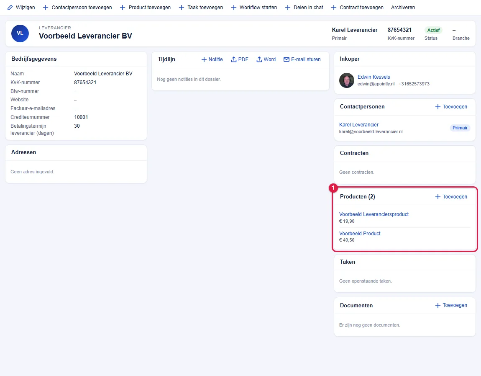This screenshot has height=376, width=481.
Task: Click plus icon before Workflow starten
Action: point(233,8)
